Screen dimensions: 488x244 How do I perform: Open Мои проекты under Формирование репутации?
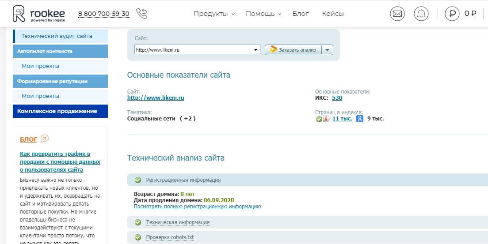point(61,96)
